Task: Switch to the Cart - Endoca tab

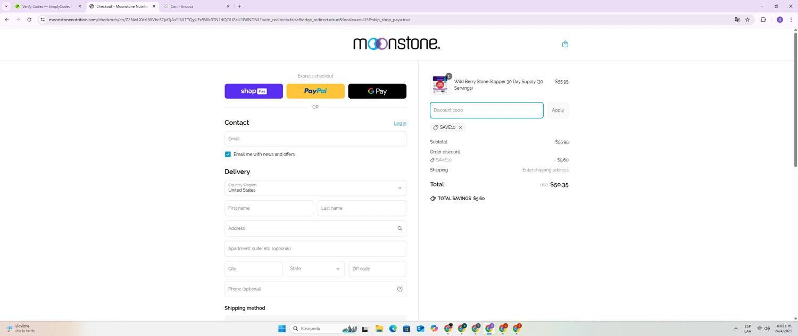Action: [196, 6]
